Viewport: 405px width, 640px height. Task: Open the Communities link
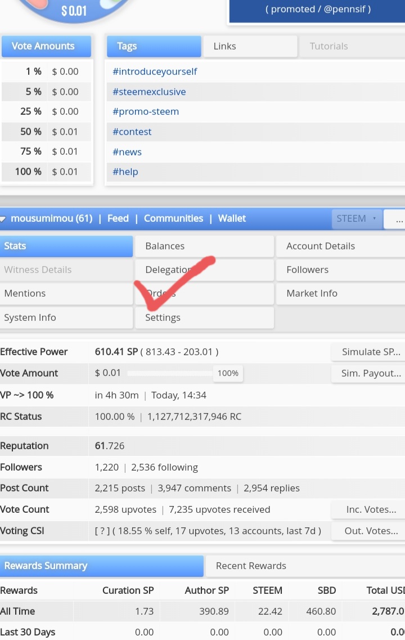[173, 219]
